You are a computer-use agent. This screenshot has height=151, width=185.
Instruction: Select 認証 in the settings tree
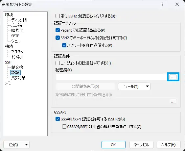[15, 73]
